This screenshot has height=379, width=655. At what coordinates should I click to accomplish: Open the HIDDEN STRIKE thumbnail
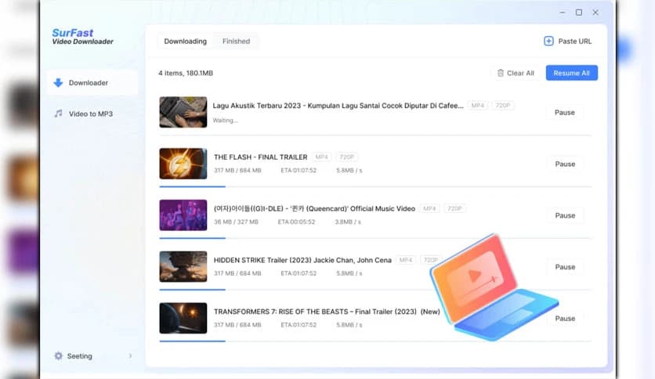tap(183, 266)
